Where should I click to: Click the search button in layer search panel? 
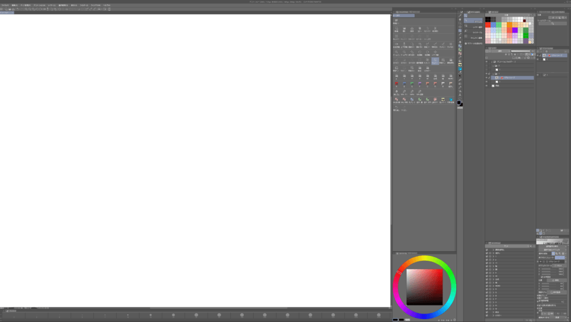(x=553, y=24)
